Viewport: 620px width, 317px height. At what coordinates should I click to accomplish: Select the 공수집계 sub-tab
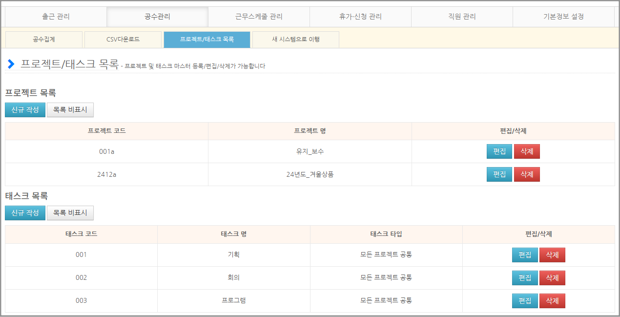pyautogui.click(x=43, y=39)
